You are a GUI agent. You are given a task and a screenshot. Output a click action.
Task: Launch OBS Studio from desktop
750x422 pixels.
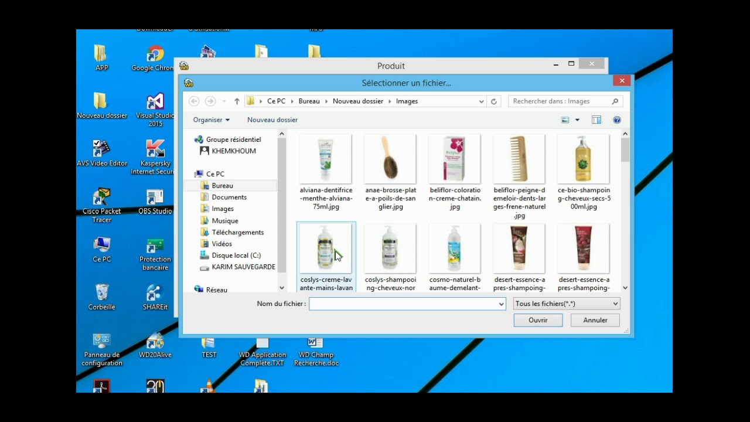[155, 201]
